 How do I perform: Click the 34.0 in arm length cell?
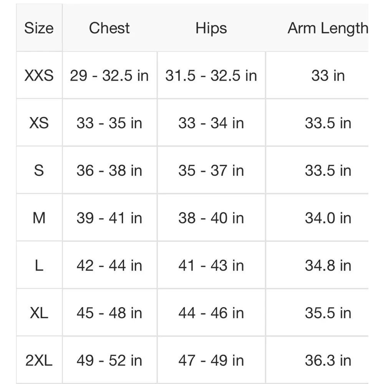328,218
